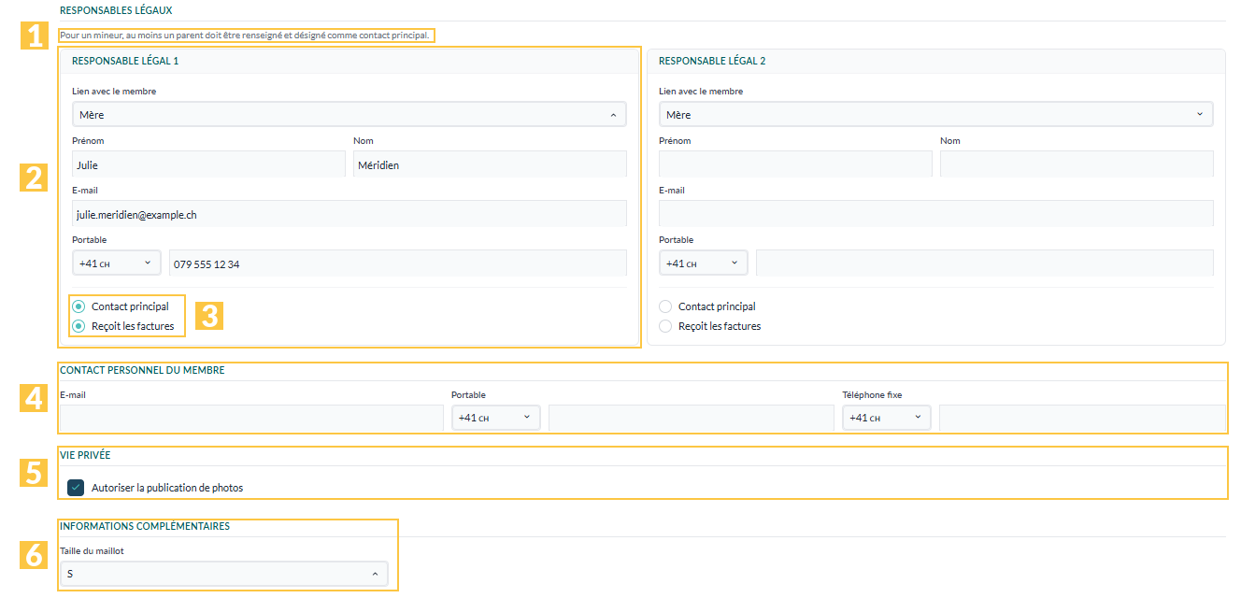Click the Portable number field of Responsable légal 2
Viewport: 1241px width, 598px height.
[x=985, y=263]
